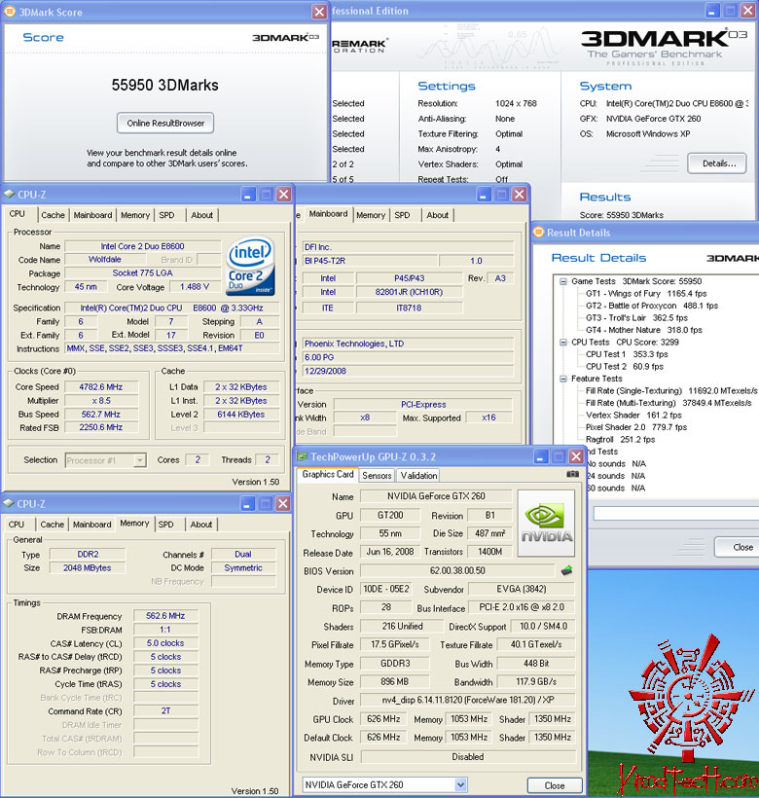This screenshot has width=759, height=798.
Task: Click the DRAM Frequency value 562.6 MHz
Action: 165,616
